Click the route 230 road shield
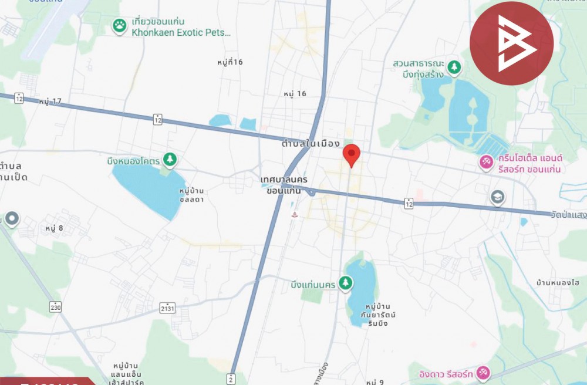The height and width of the screenshot is (385, 587). (55, 307)
